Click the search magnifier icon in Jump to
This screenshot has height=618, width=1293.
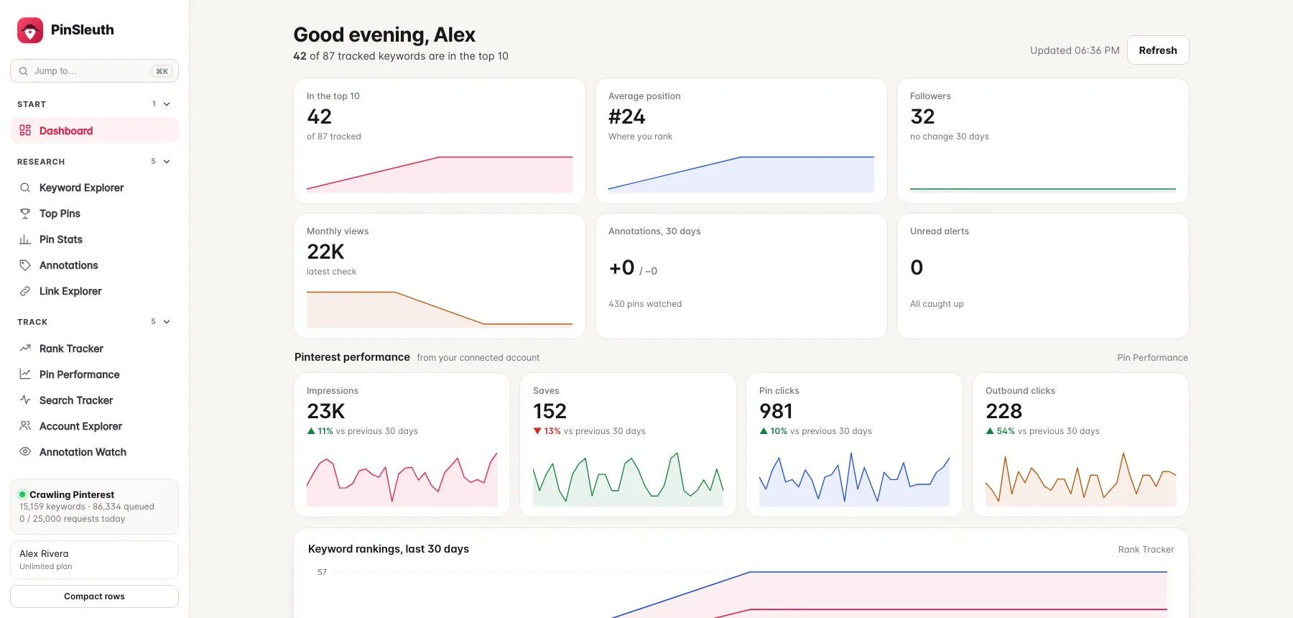[24, 71]
